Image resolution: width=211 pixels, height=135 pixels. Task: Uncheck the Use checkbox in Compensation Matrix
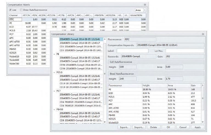coord(10,10)
